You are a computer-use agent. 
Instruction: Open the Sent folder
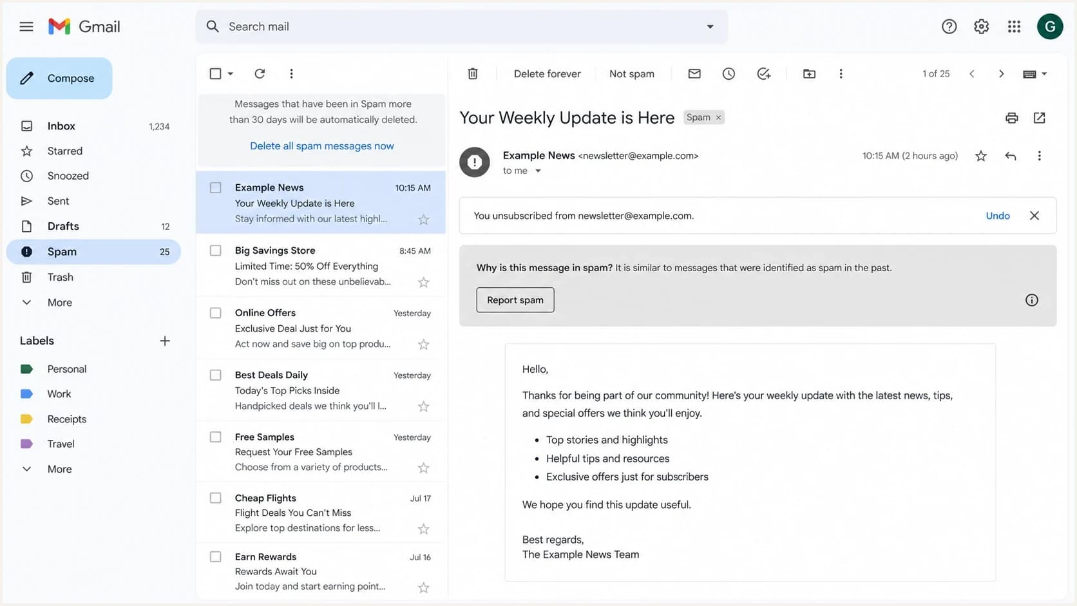94,201
